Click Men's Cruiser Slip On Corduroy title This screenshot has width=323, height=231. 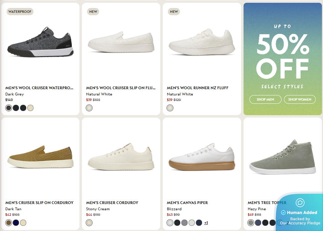[39, 203]
